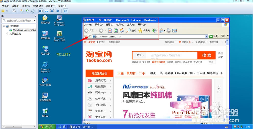Image resolution: width=253 pixels, height=129 pixels.
Task: Open the IE back history dropdown arrow
Action: pyautogui.click(x=96, y=30)
